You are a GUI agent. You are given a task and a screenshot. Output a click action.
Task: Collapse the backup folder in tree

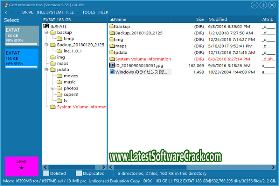pyautogui.click(x=46, y=33)
